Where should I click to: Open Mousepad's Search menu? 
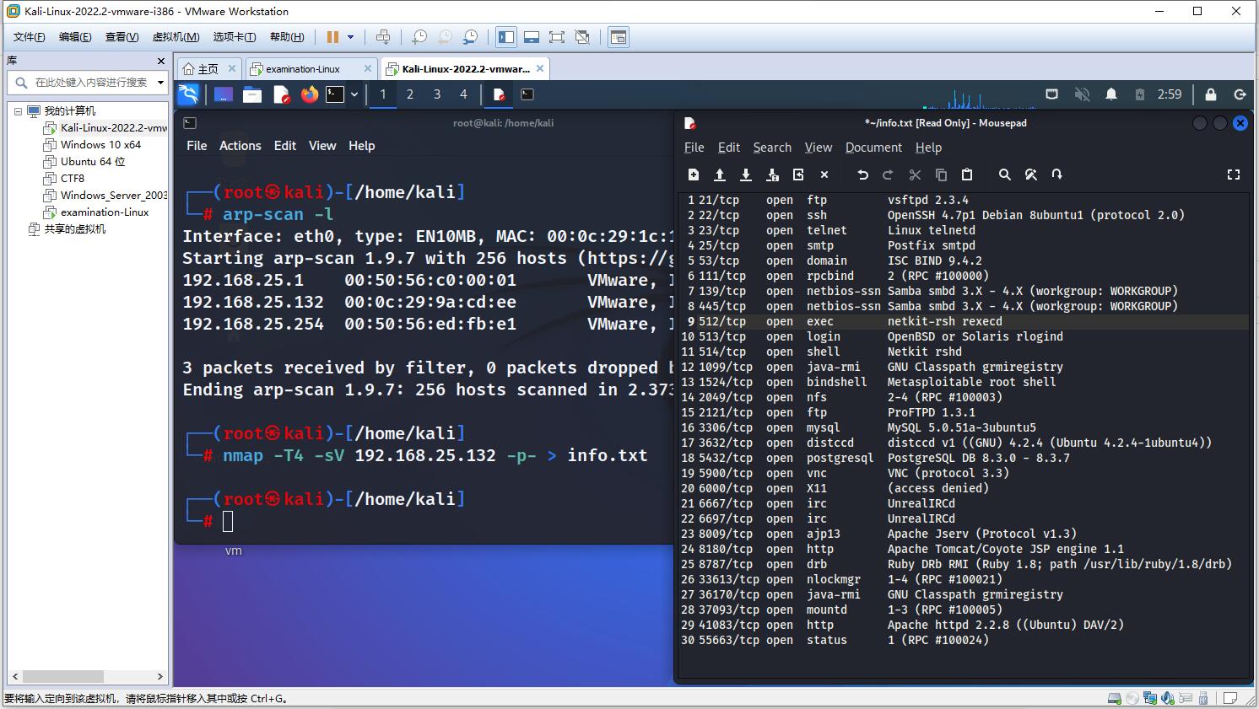(x=772, y=148)
